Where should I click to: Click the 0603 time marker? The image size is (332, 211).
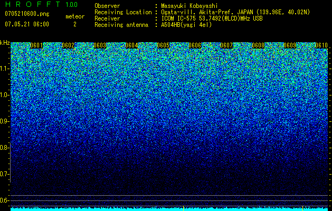(100, 45)
